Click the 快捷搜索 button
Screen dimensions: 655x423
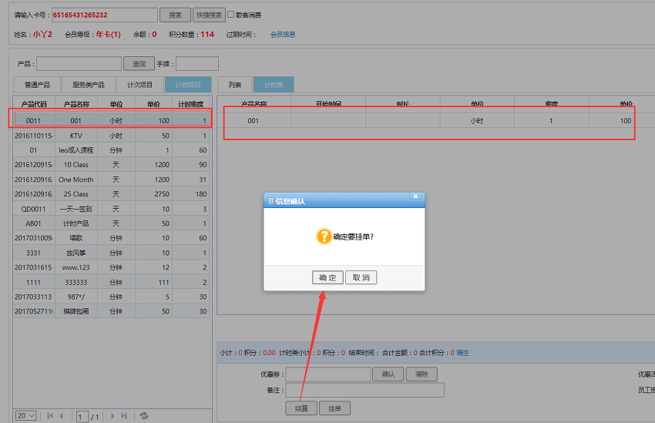pos(209,15)
